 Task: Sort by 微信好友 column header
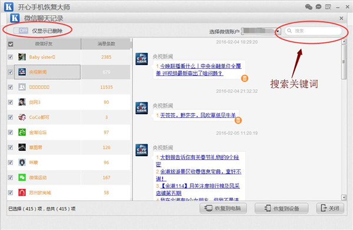(x=44, y=44)
